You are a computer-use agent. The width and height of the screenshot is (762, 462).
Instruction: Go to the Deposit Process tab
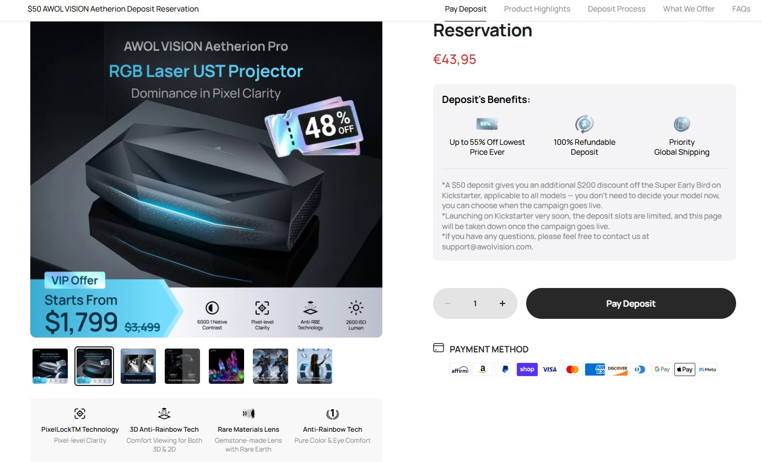pos(617,9)
